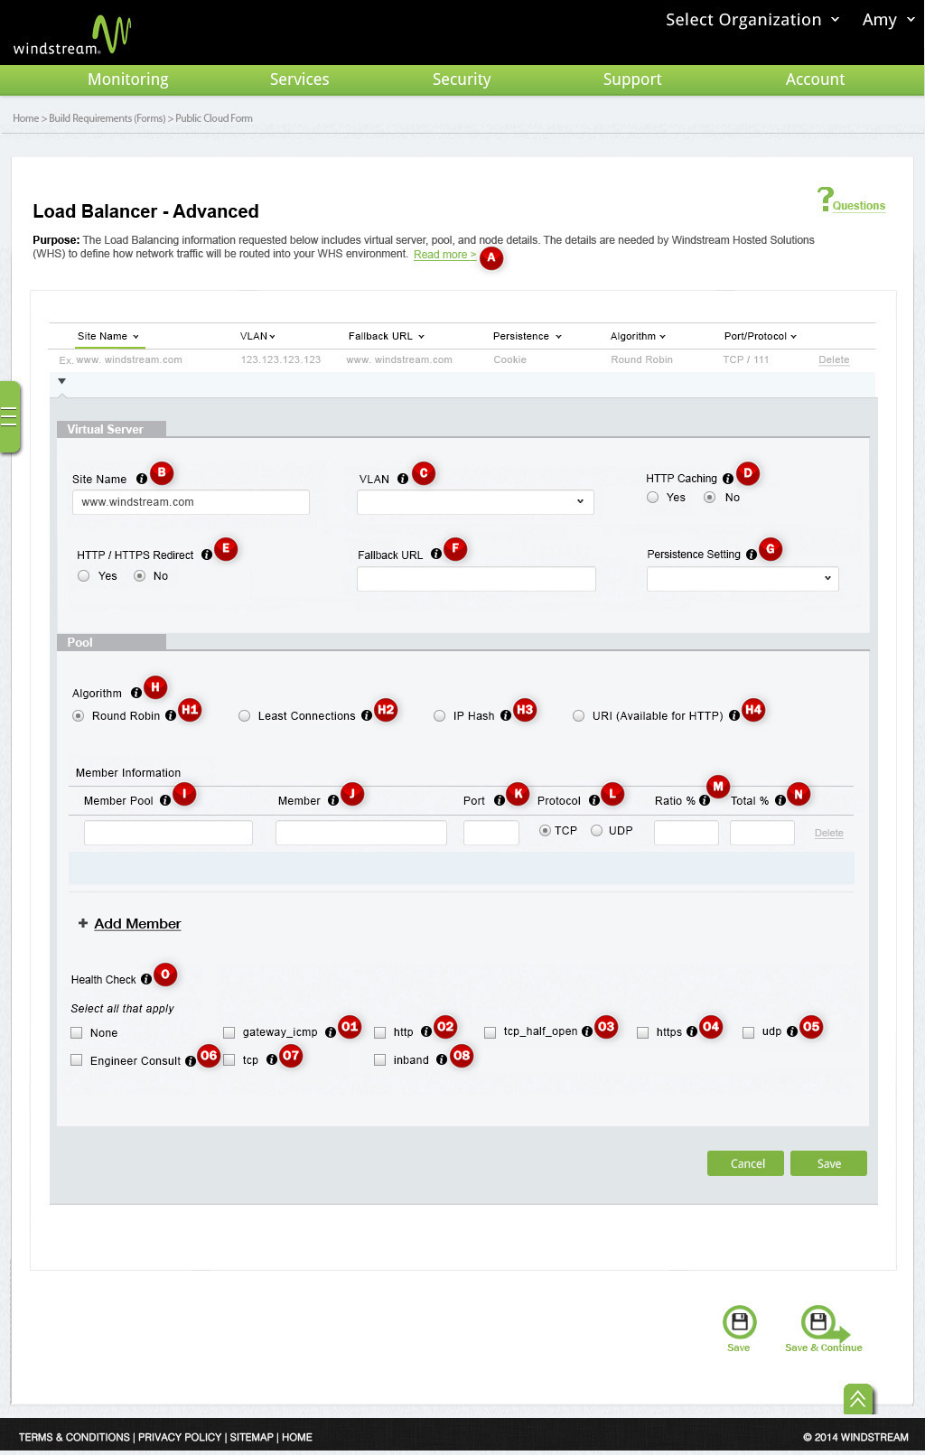Check the Engineer Consult checkbox
925x1455 pixels.
[x=77, y=1060]
